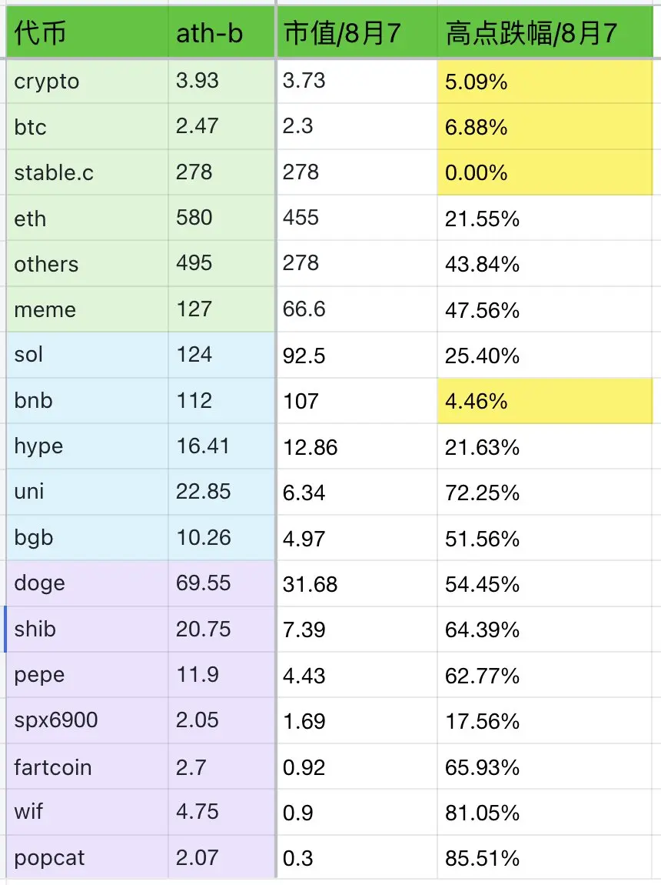
Task: Select meme market cap 66.6 cell
Action: [357, 309]
